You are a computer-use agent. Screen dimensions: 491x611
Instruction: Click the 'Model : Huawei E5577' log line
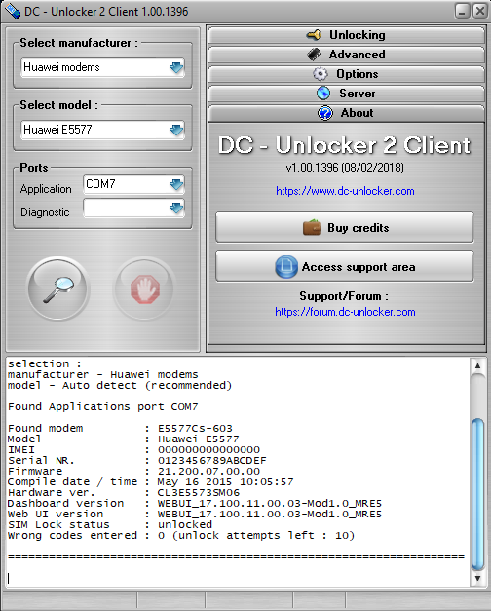pyautogui.click(x=124, y=439)
